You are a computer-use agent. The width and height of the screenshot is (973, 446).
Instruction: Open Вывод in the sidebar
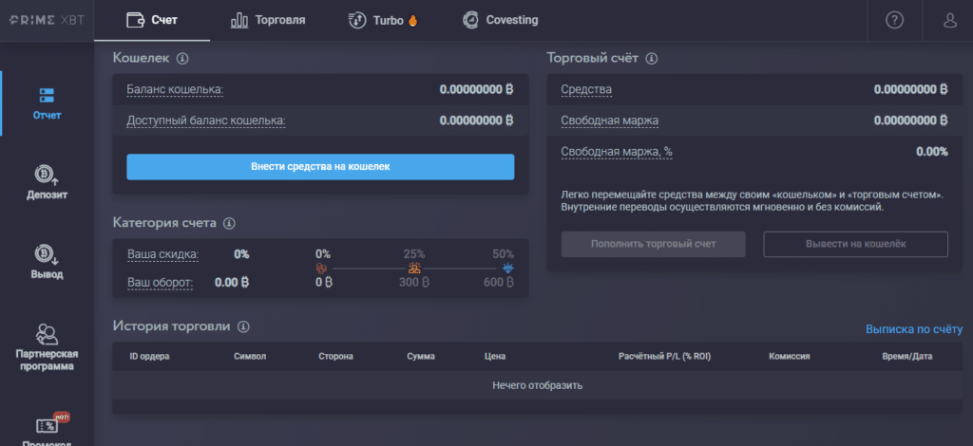tap(47, 262)
